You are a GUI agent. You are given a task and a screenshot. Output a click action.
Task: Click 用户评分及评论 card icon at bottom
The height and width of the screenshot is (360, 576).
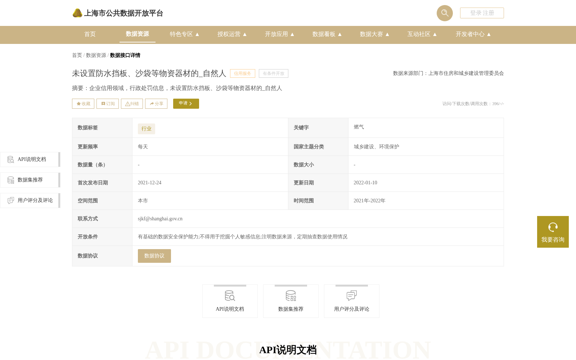click(352, 296)
